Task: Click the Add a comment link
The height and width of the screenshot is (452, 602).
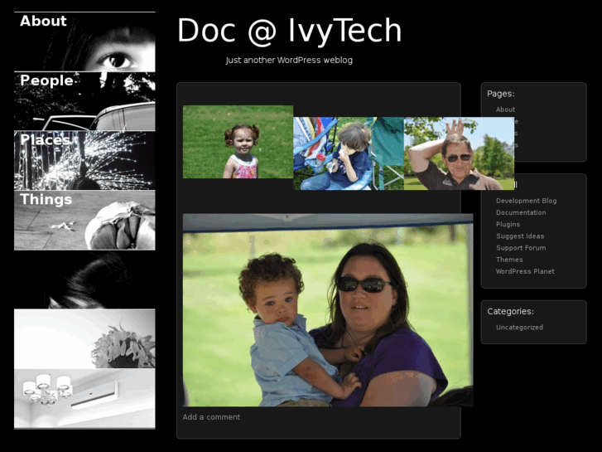Action: pyautogui.click(x=211, y=417)
